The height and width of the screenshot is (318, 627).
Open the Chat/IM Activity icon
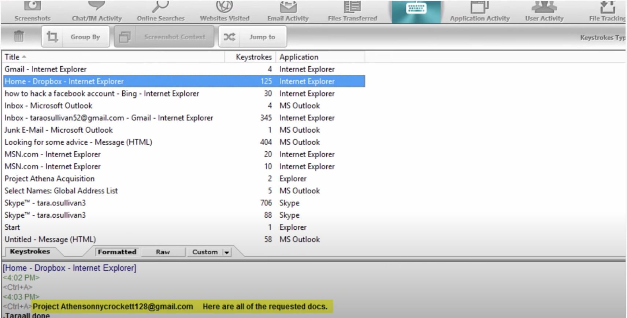(x=97, y=5)
